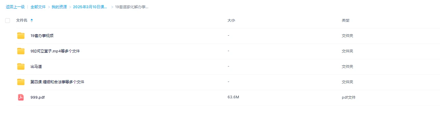Image resolution: width=440 pixels, height=134 pixels.
Task: Open the file named 999.pdf
Action: pyautogui.click(x=38, y=97)
